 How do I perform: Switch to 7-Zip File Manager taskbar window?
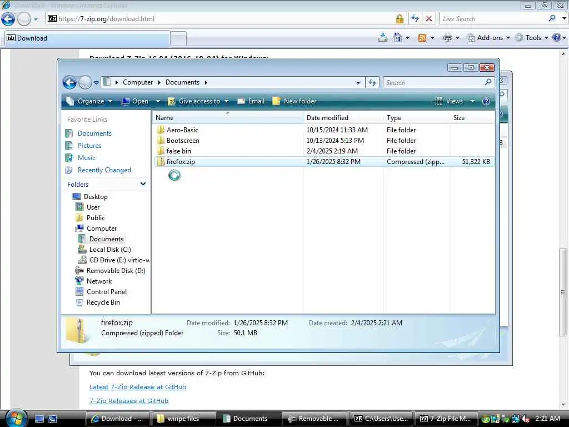pyautogui.click(x=446, y=419)
